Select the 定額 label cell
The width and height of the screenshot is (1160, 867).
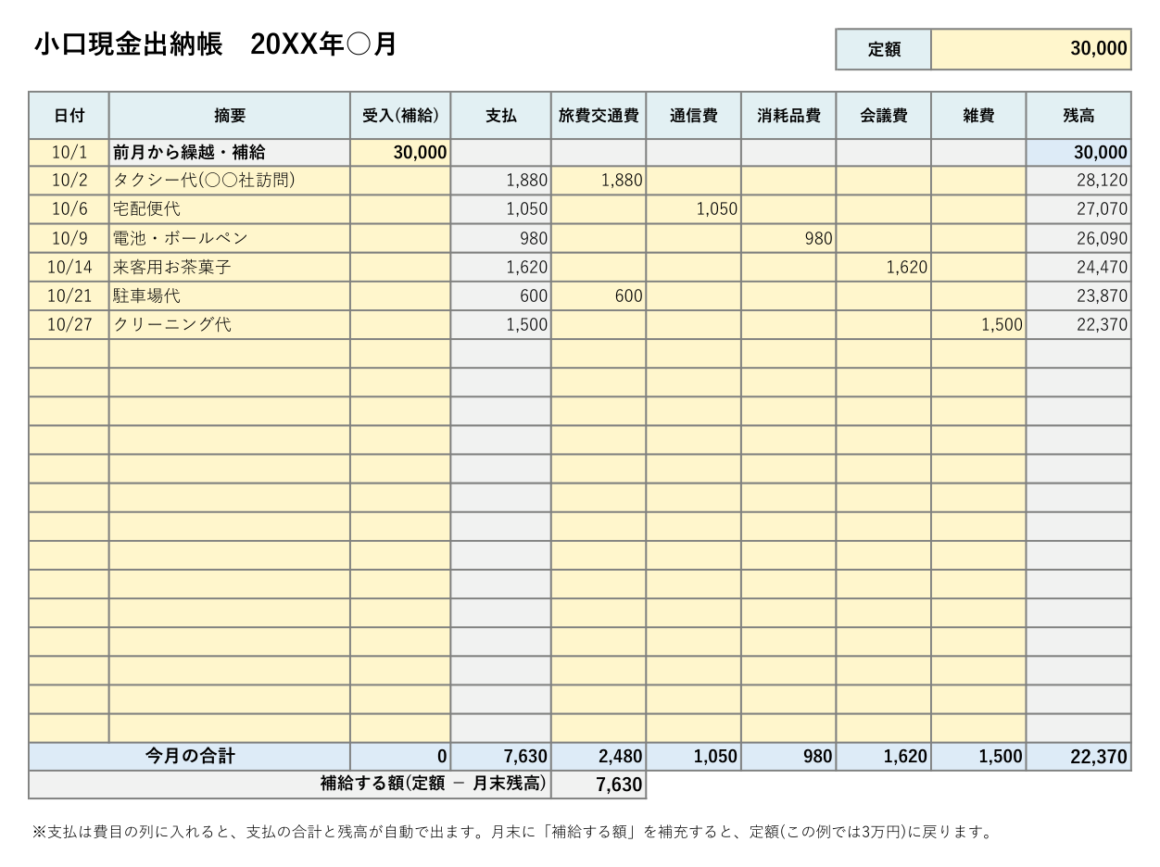click(884, 49)
